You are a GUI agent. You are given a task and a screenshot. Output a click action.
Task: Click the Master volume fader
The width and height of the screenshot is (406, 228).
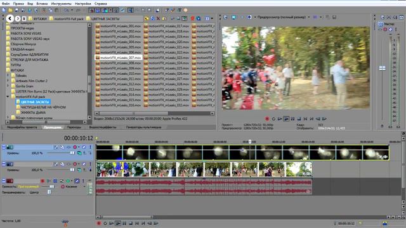coord(382,68)
